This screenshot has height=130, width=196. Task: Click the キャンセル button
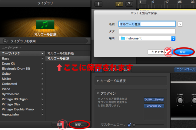pyautogui.click(x=159, y=52)
